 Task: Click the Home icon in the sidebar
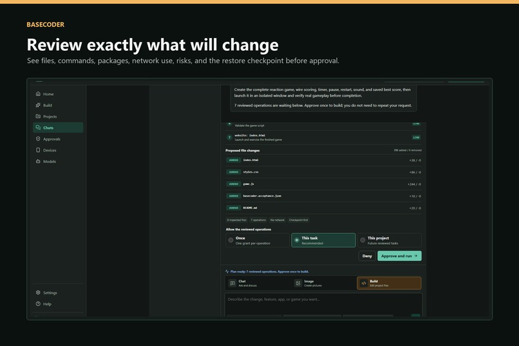pyautogui.click(x=38, y=93)
